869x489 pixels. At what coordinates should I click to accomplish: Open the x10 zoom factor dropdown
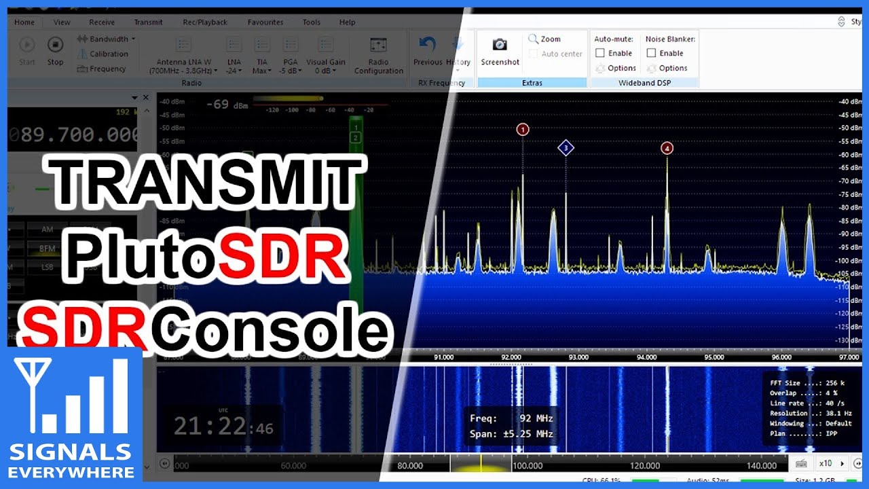[825, 464]
